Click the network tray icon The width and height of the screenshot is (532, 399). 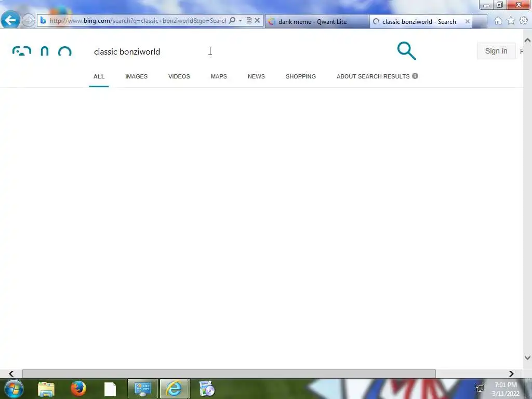tap(480, 389)
